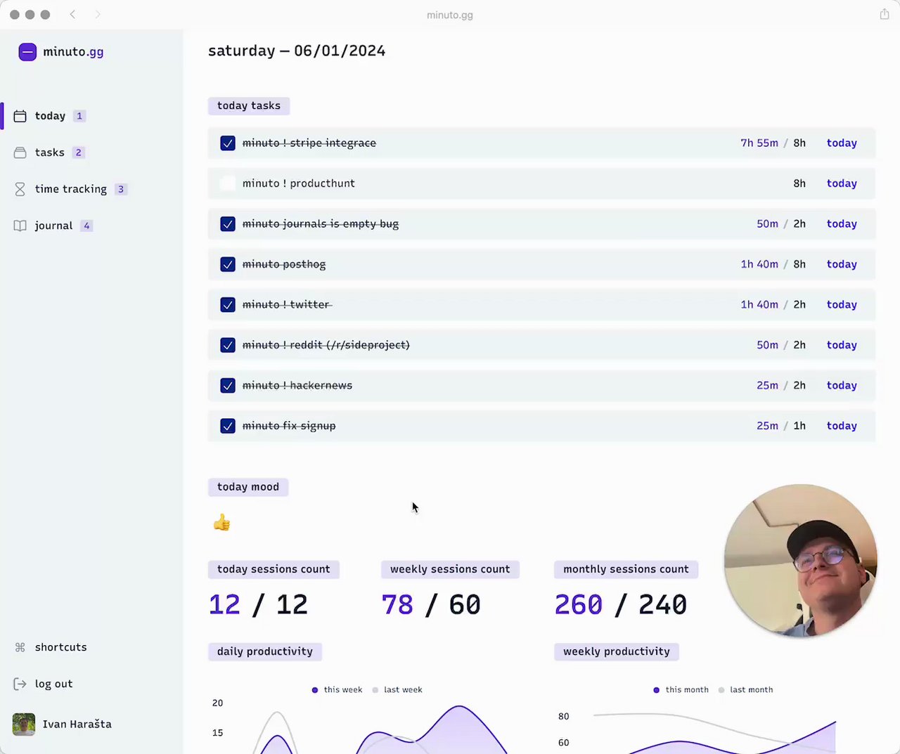This screenshot has height=754, width=900.
Task: Click the command-key shortcuts icon
Action: pos(20,647)
